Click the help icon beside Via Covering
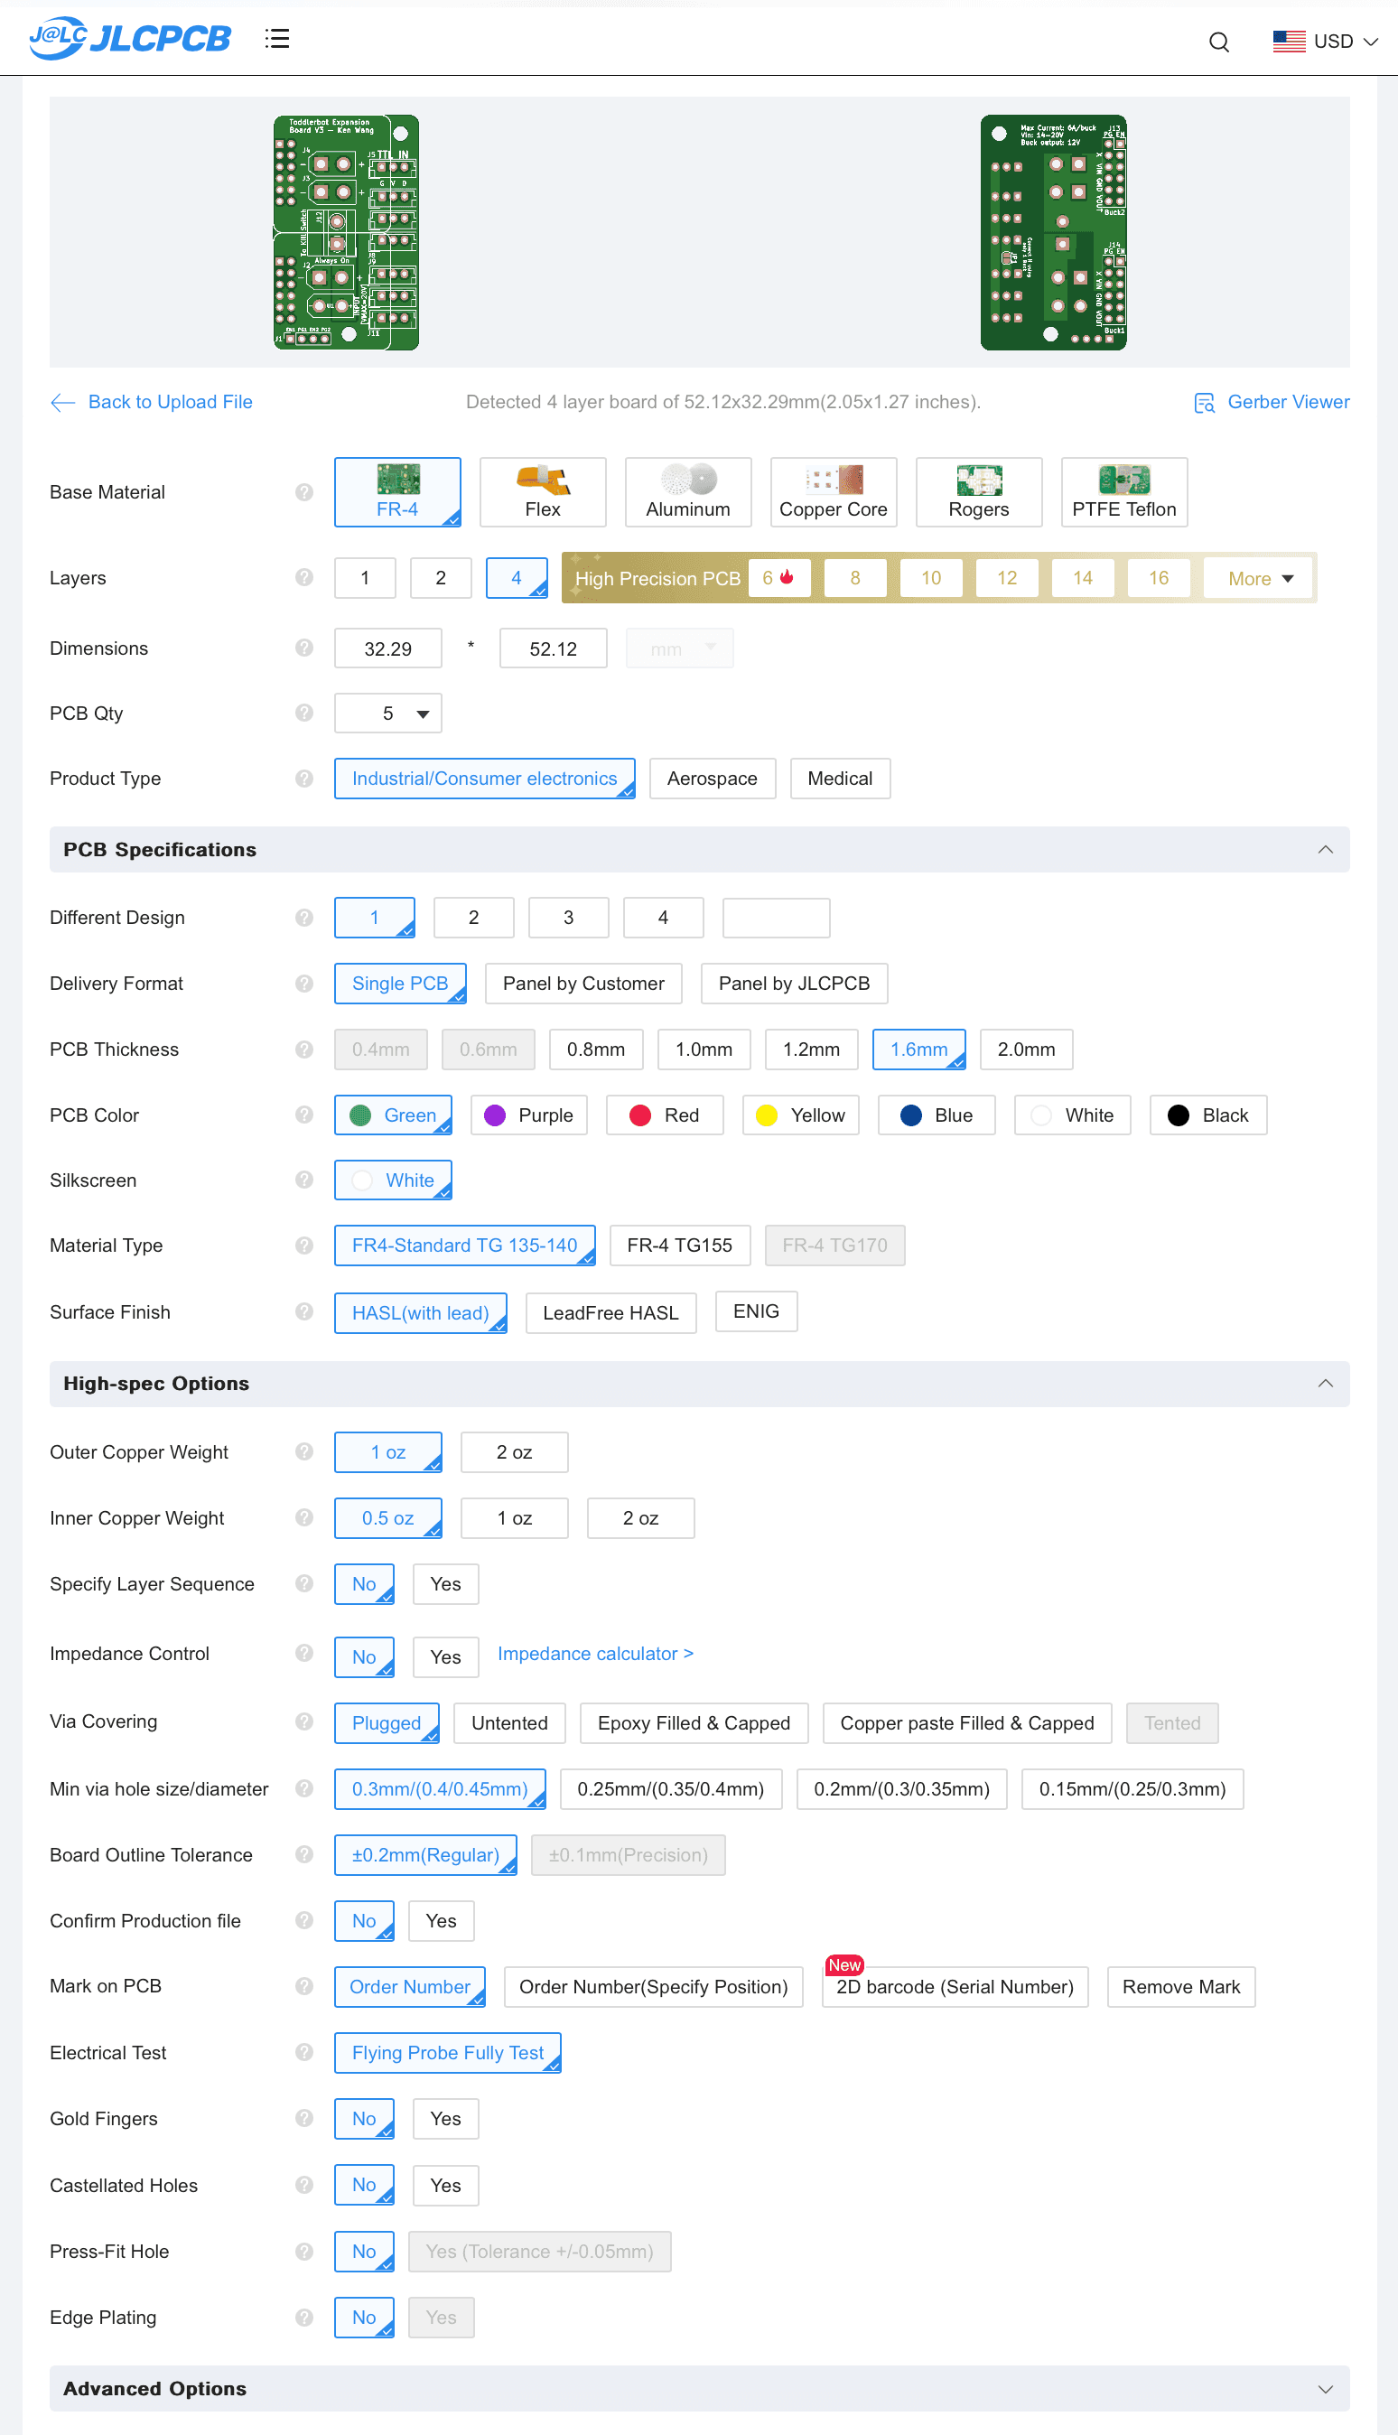Screen dimensions: 1398x2435 click(x=304, y=1721)
